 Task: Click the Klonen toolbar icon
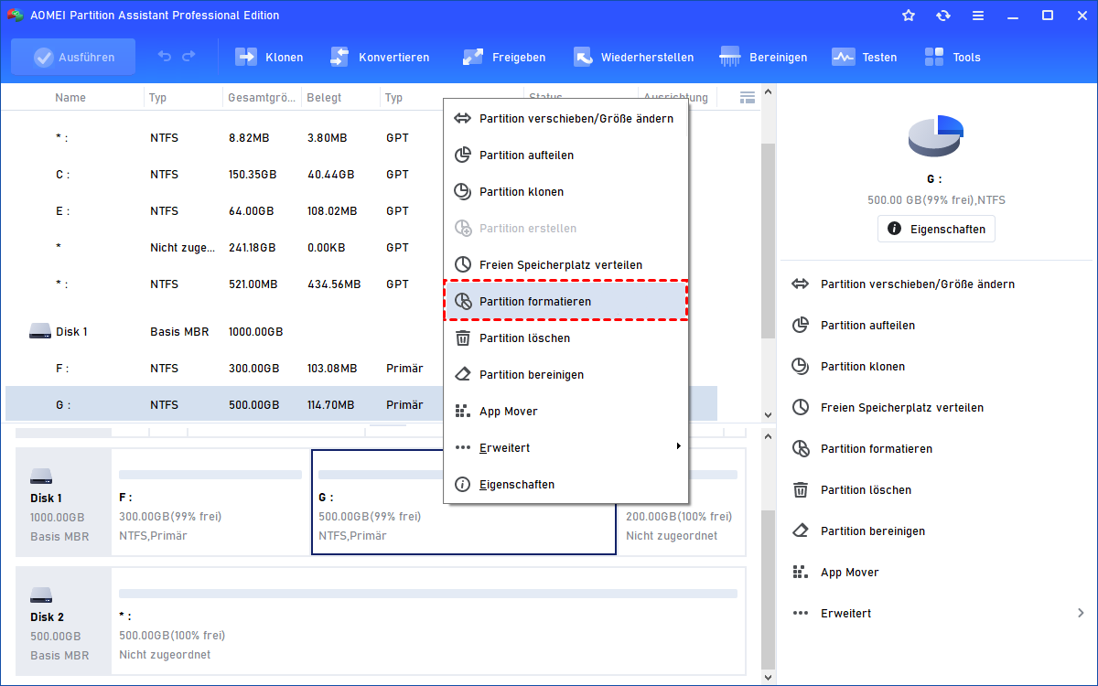(246, 57)
